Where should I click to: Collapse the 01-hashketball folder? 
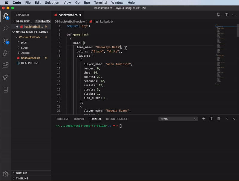[x=17, y=37]
